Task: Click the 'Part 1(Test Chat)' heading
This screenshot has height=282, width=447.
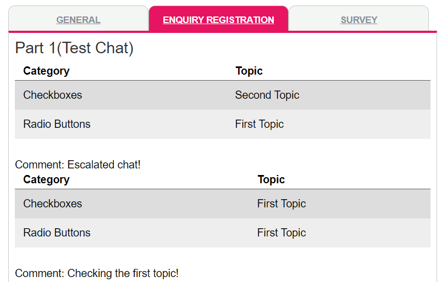Action: [x=74, y=48]
